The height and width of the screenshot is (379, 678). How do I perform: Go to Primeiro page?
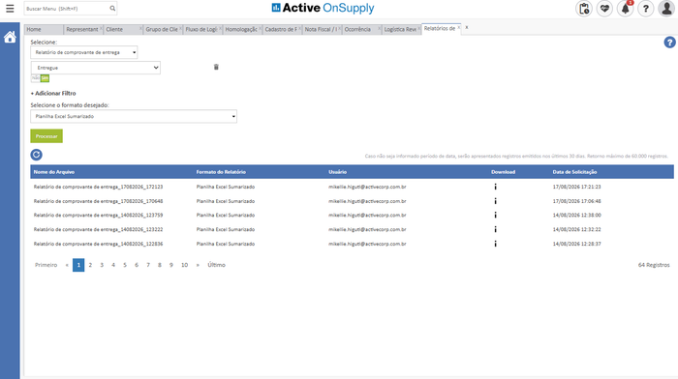coord(46,265)
